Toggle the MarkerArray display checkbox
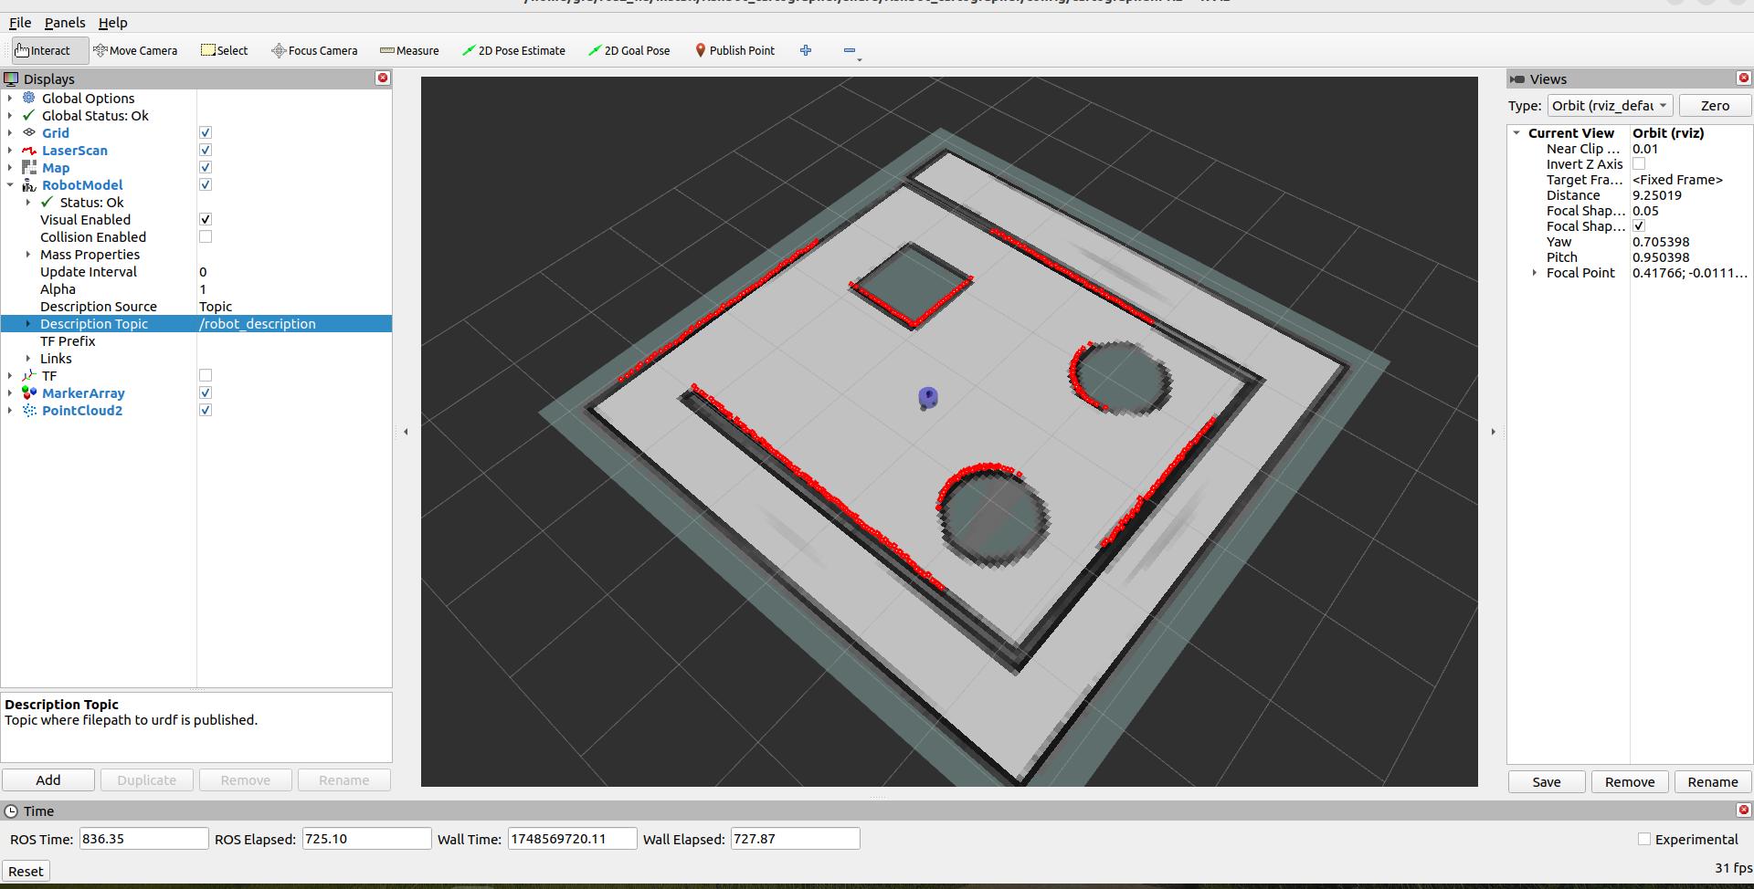Screen dimensions: 1754x889 pos(206,392)
